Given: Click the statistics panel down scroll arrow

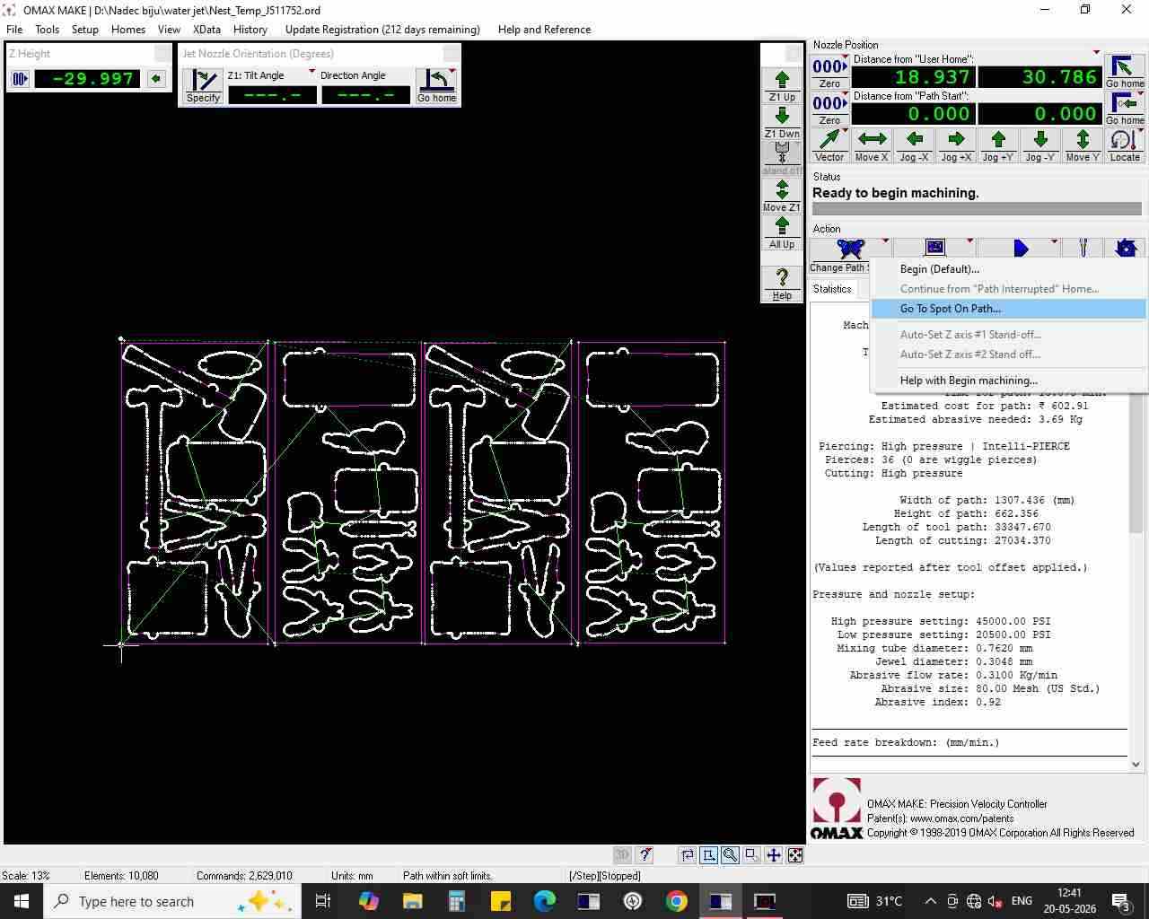Looking at the screenshot, I should coord(1136,765).
